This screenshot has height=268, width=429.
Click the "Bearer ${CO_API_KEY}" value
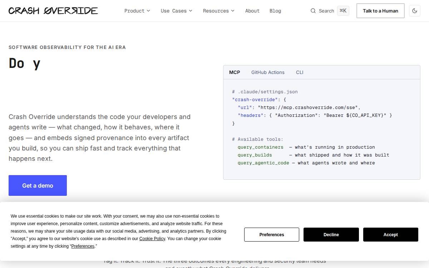[355, 115]
